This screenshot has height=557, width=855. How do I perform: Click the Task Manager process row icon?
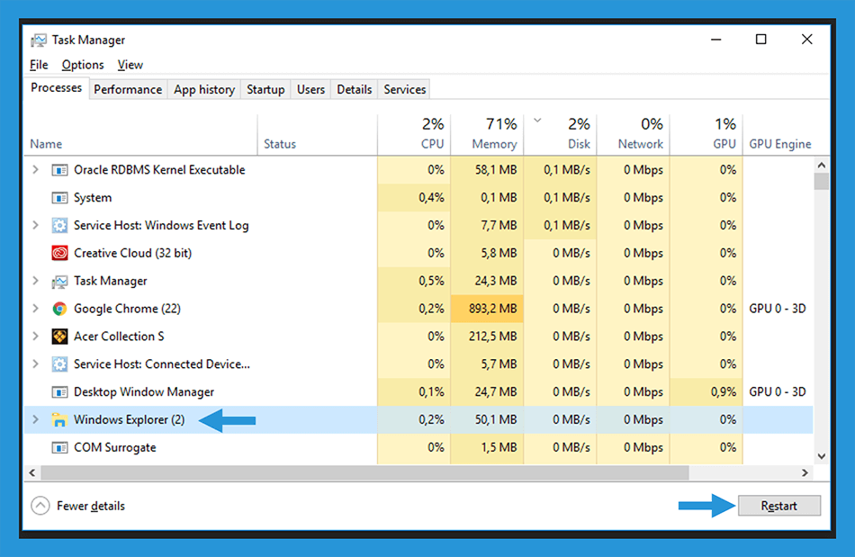pyautogui.click(x=59, y=282)
